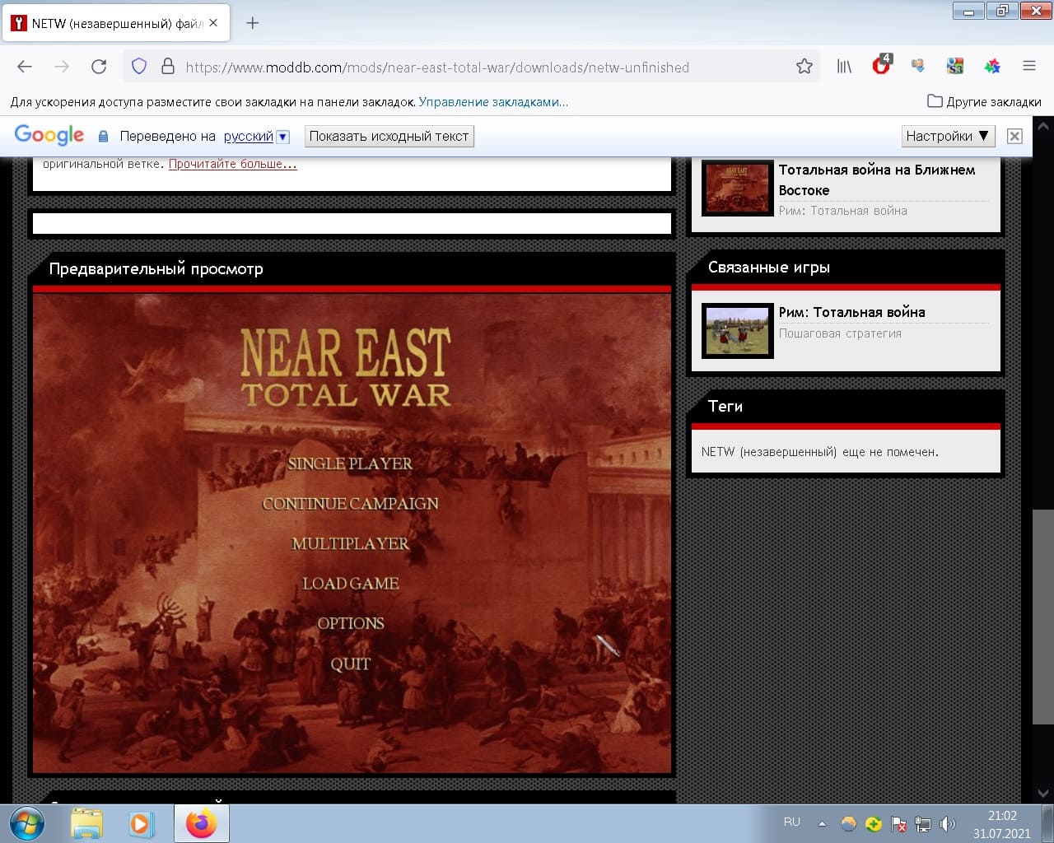Open the uBlock extension icon with badge

point(881,65)
